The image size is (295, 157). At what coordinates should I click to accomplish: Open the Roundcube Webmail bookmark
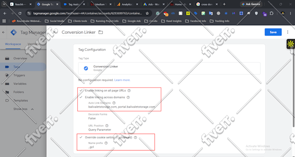[x=26, y=21]
